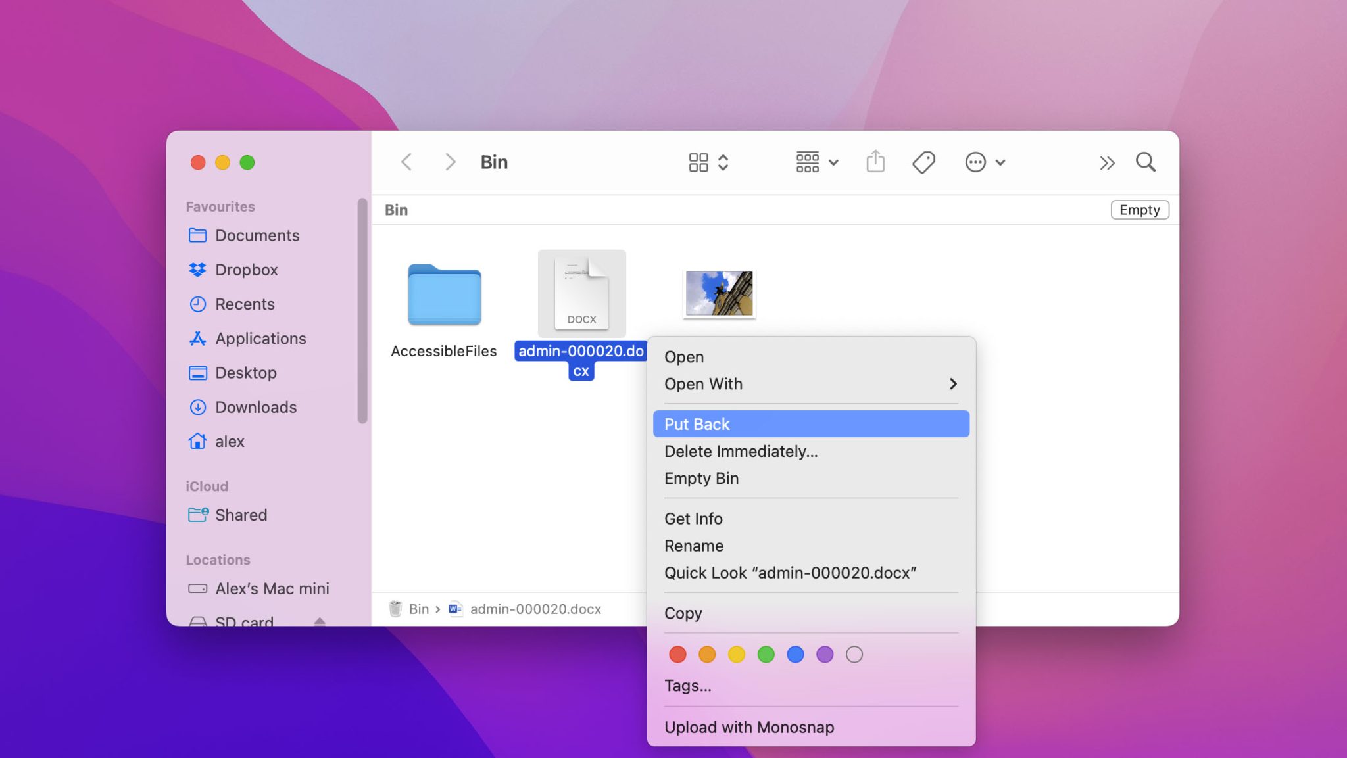Choose Delete Immediately… in context menu
This screenshot has width=1347, height=758.
pos(811,451)
